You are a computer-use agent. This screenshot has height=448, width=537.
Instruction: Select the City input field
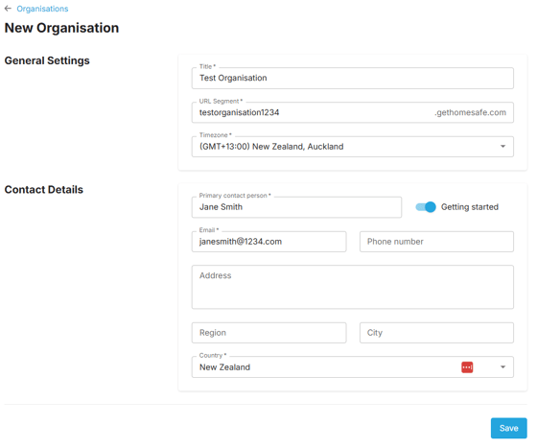click(436, 333)
